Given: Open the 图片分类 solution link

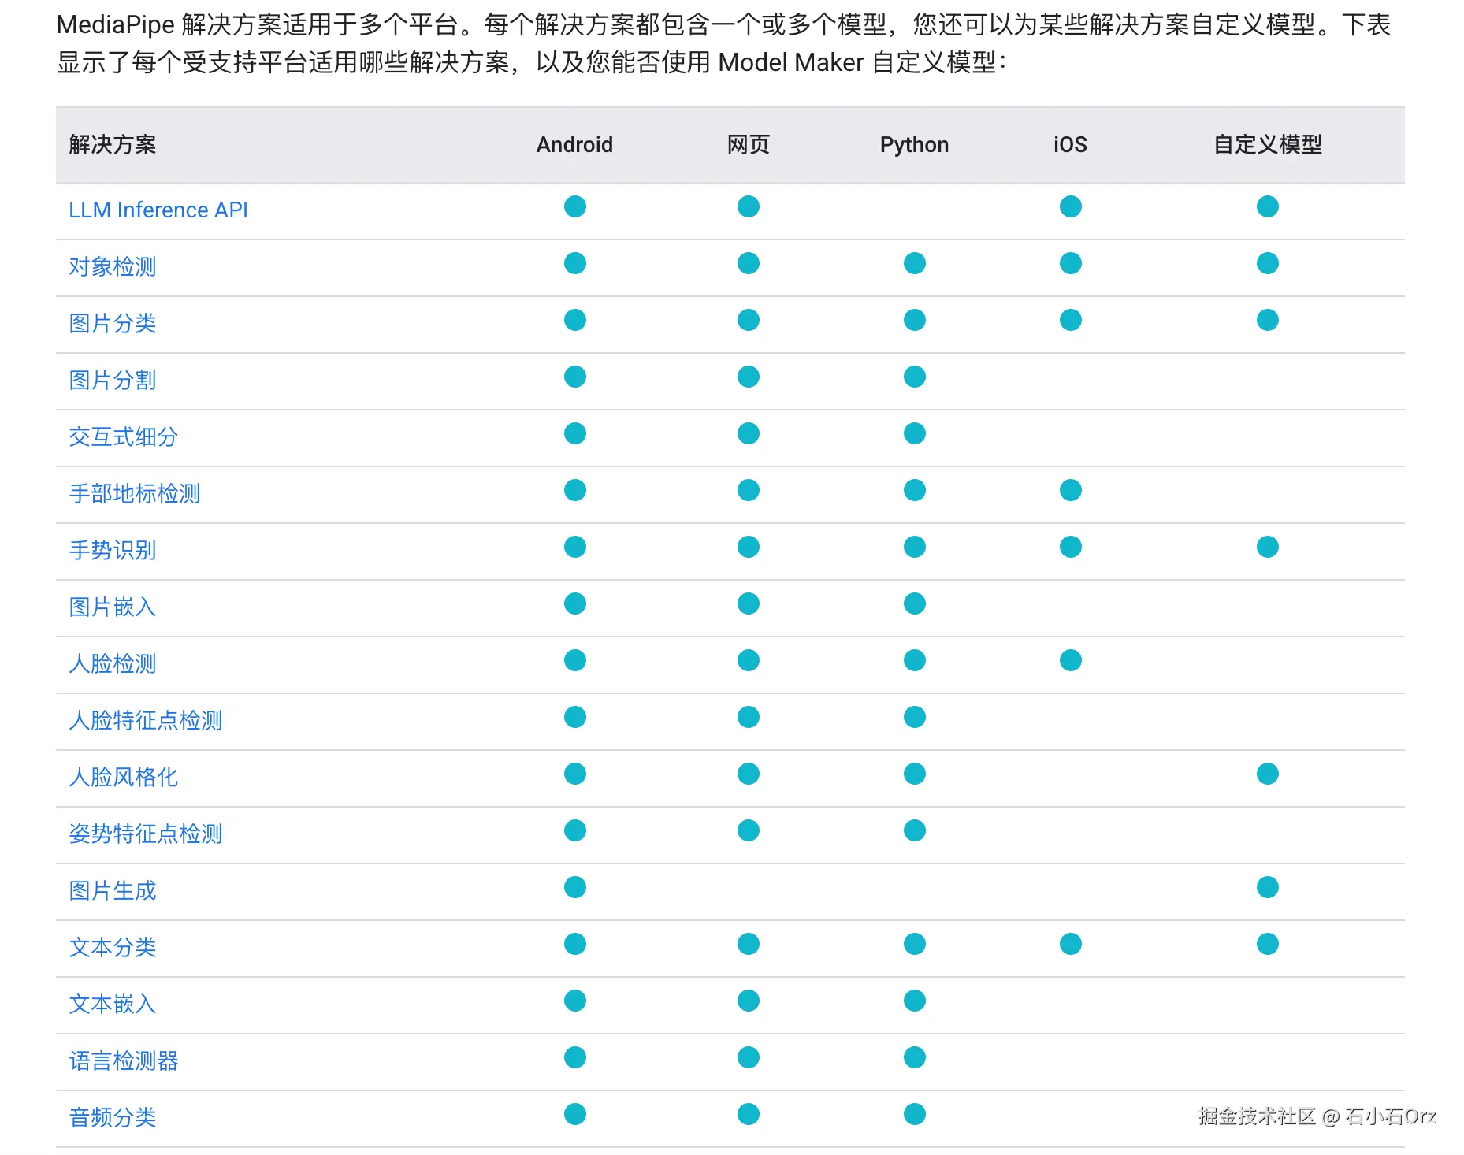Looking at the screenshot, I should point(113,324).
